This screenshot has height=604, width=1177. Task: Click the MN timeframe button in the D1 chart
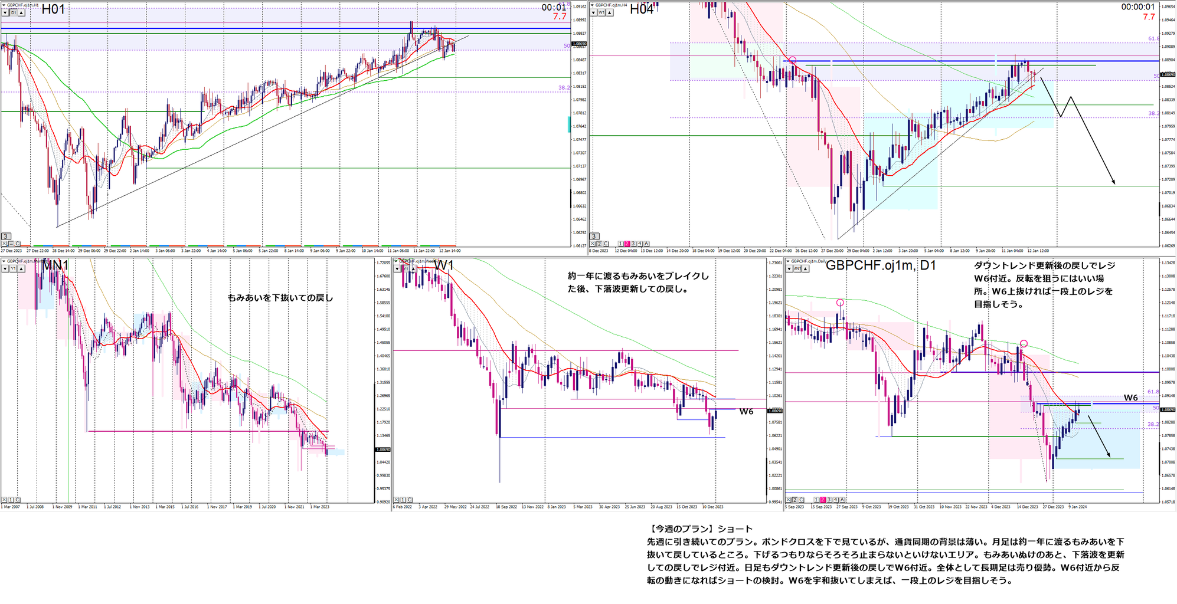(797, 268)
